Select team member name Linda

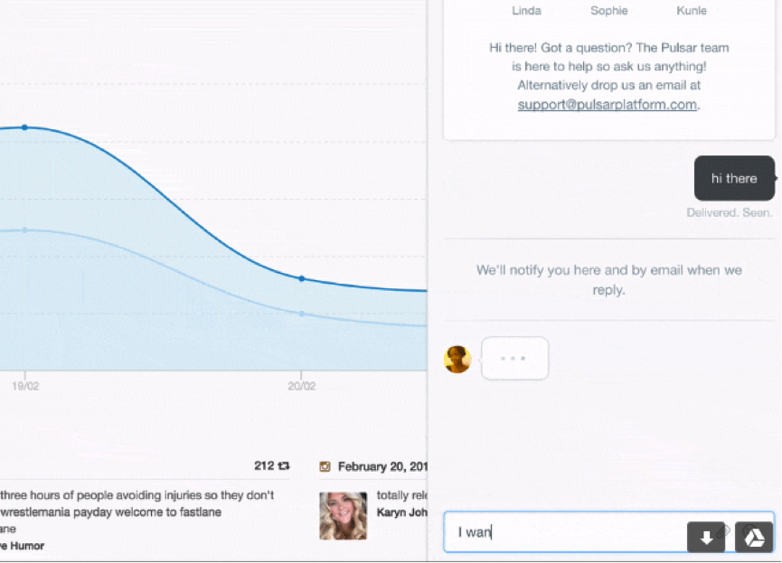coord(526,11)
